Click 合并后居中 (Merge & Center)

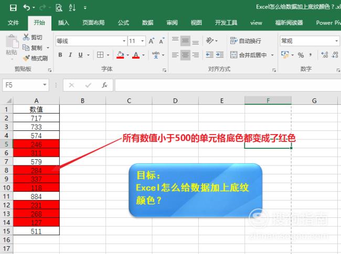[x=248, y=55]
